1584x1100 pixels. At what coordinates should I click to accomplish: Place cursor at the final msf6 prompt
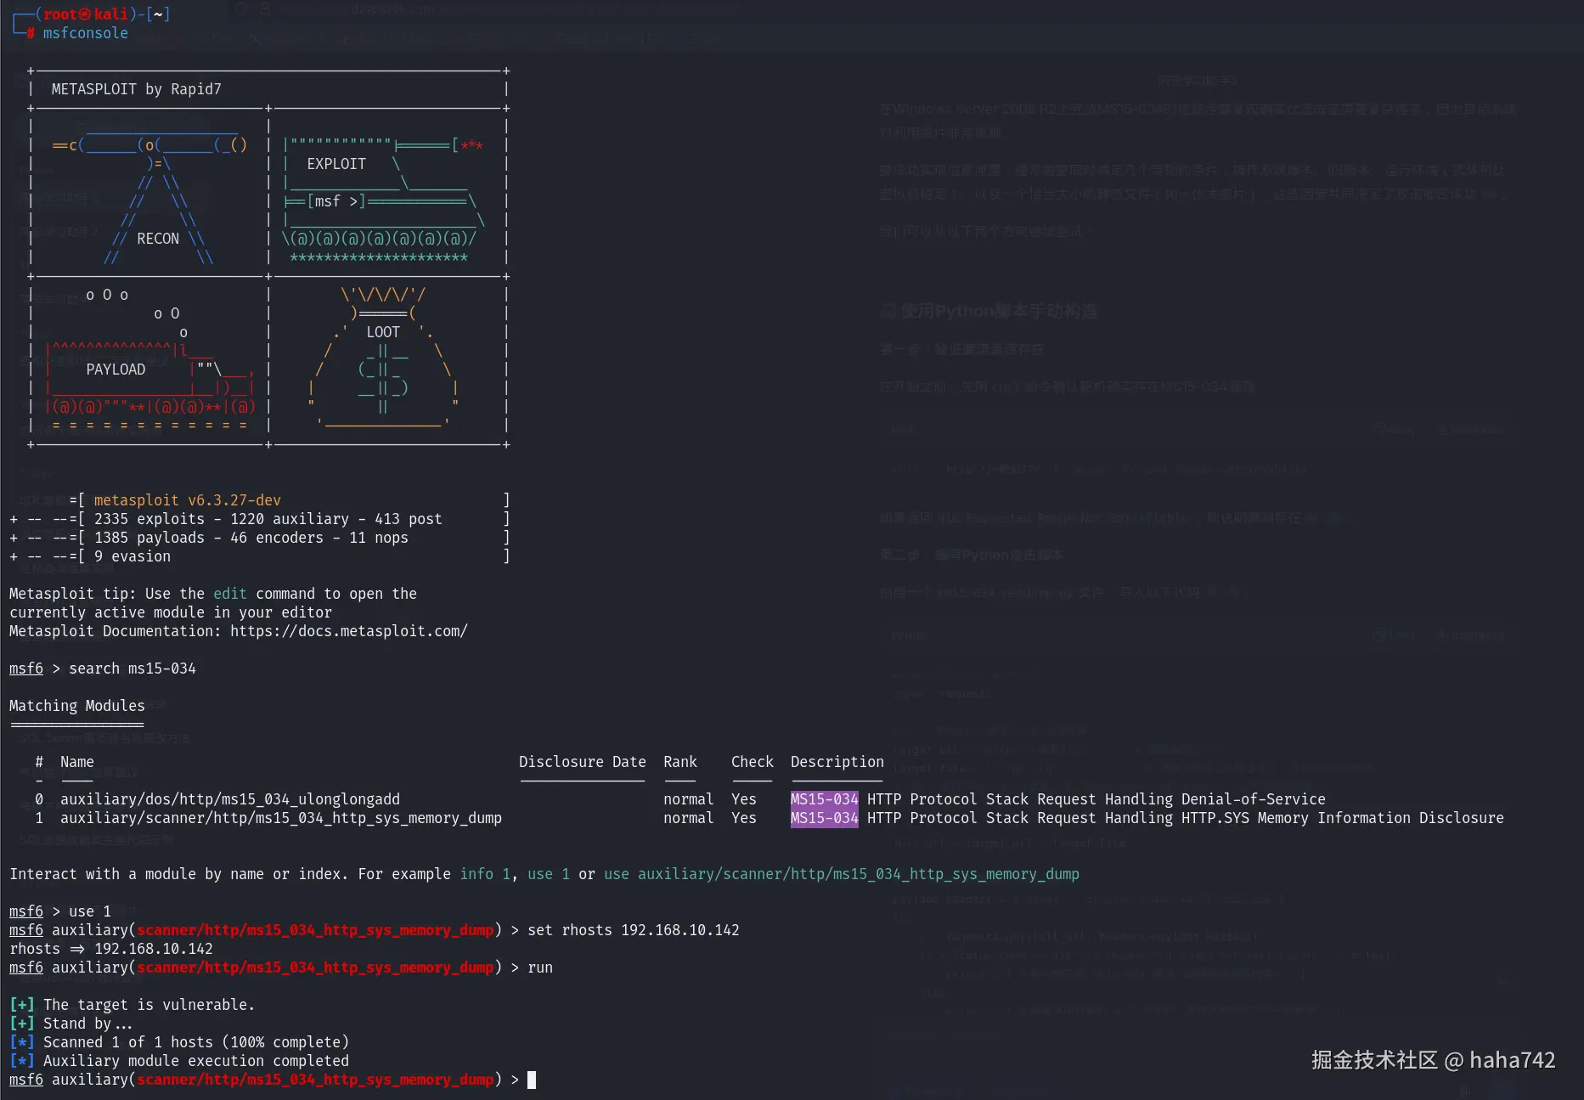click(x=532, y=1080)
